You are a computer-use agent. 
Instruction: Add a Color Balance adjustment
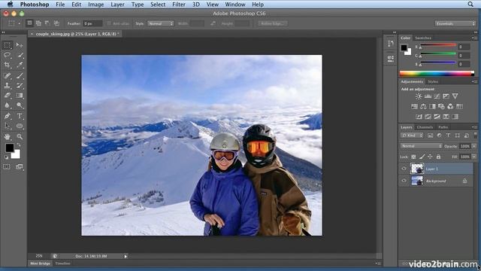[x=423, y=106]
